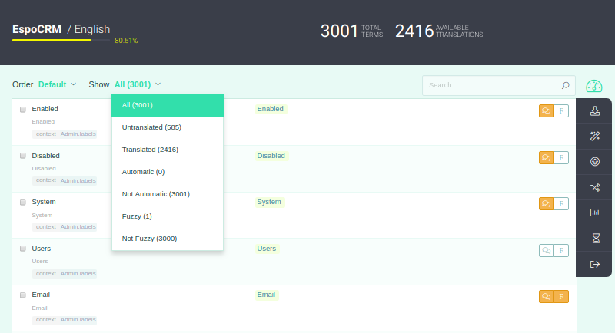Edit the System translation text
The height and width of the screenshot is (333, 615).
269,202
